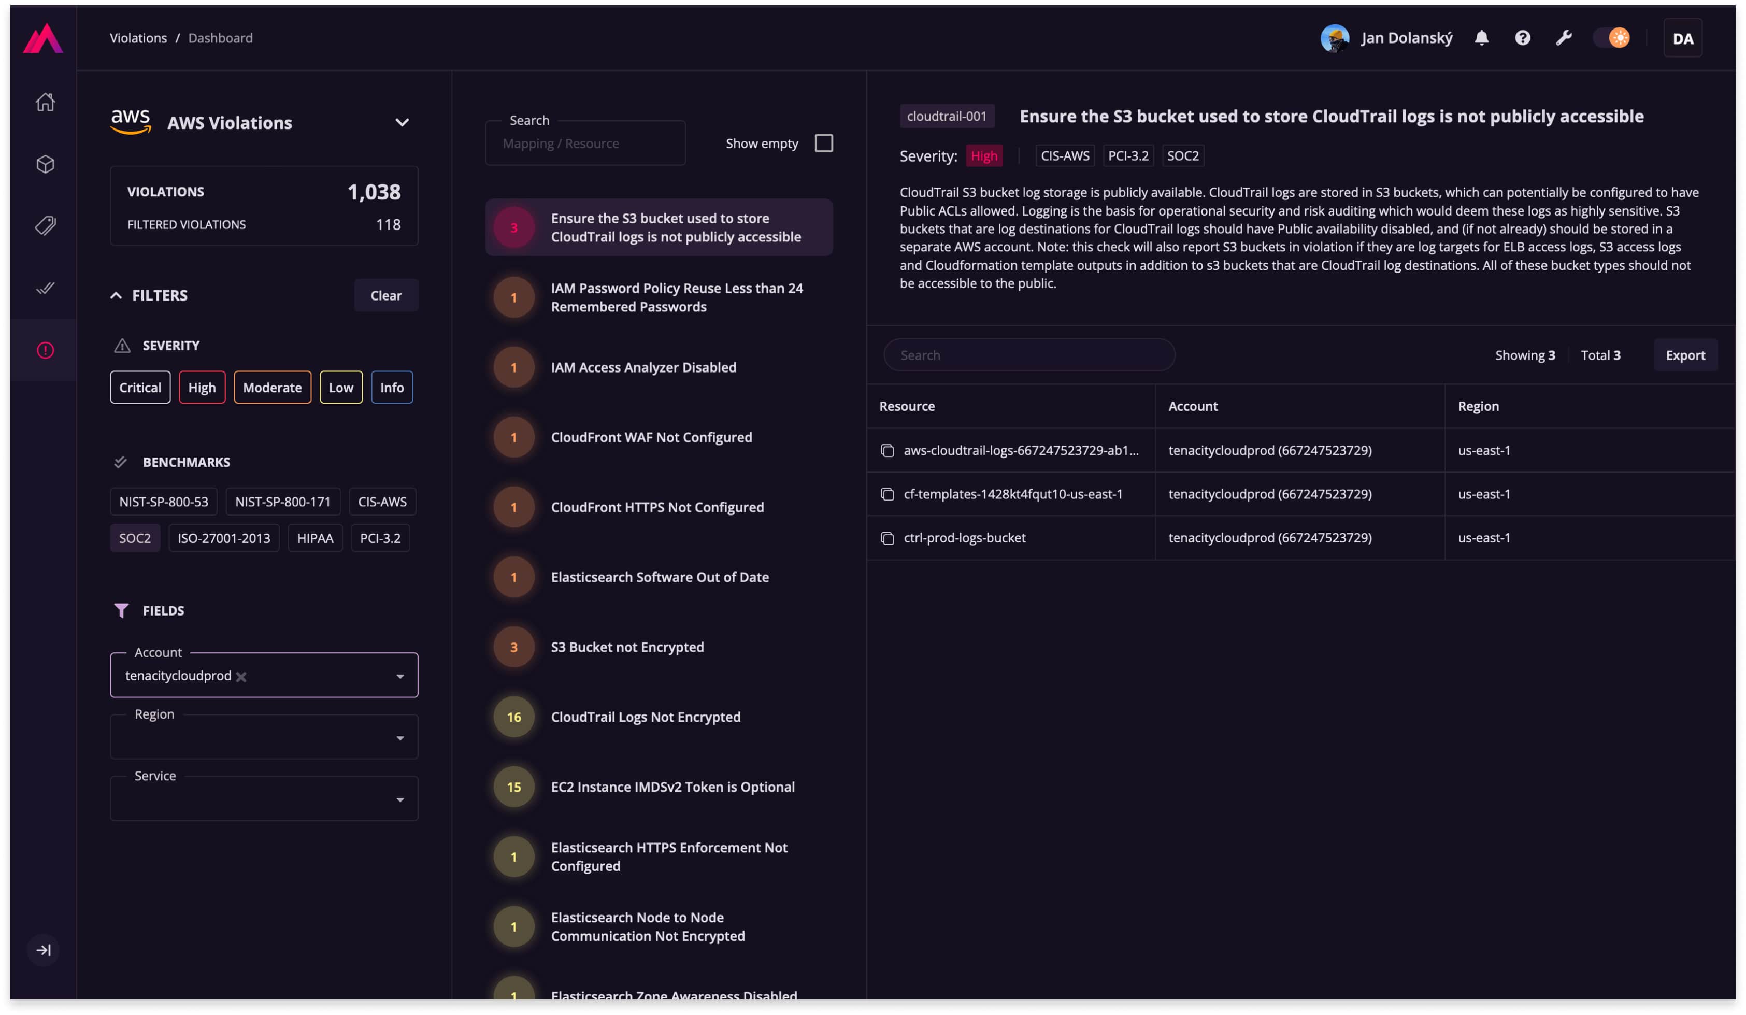Select the CloudFront WAF Not Configured violation
The image size is (1746, 1015).
pos(659,437)
